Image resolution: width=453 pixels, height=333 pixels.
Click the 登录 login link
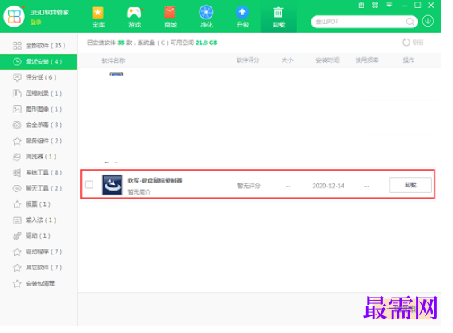click(x=36, y=23)
